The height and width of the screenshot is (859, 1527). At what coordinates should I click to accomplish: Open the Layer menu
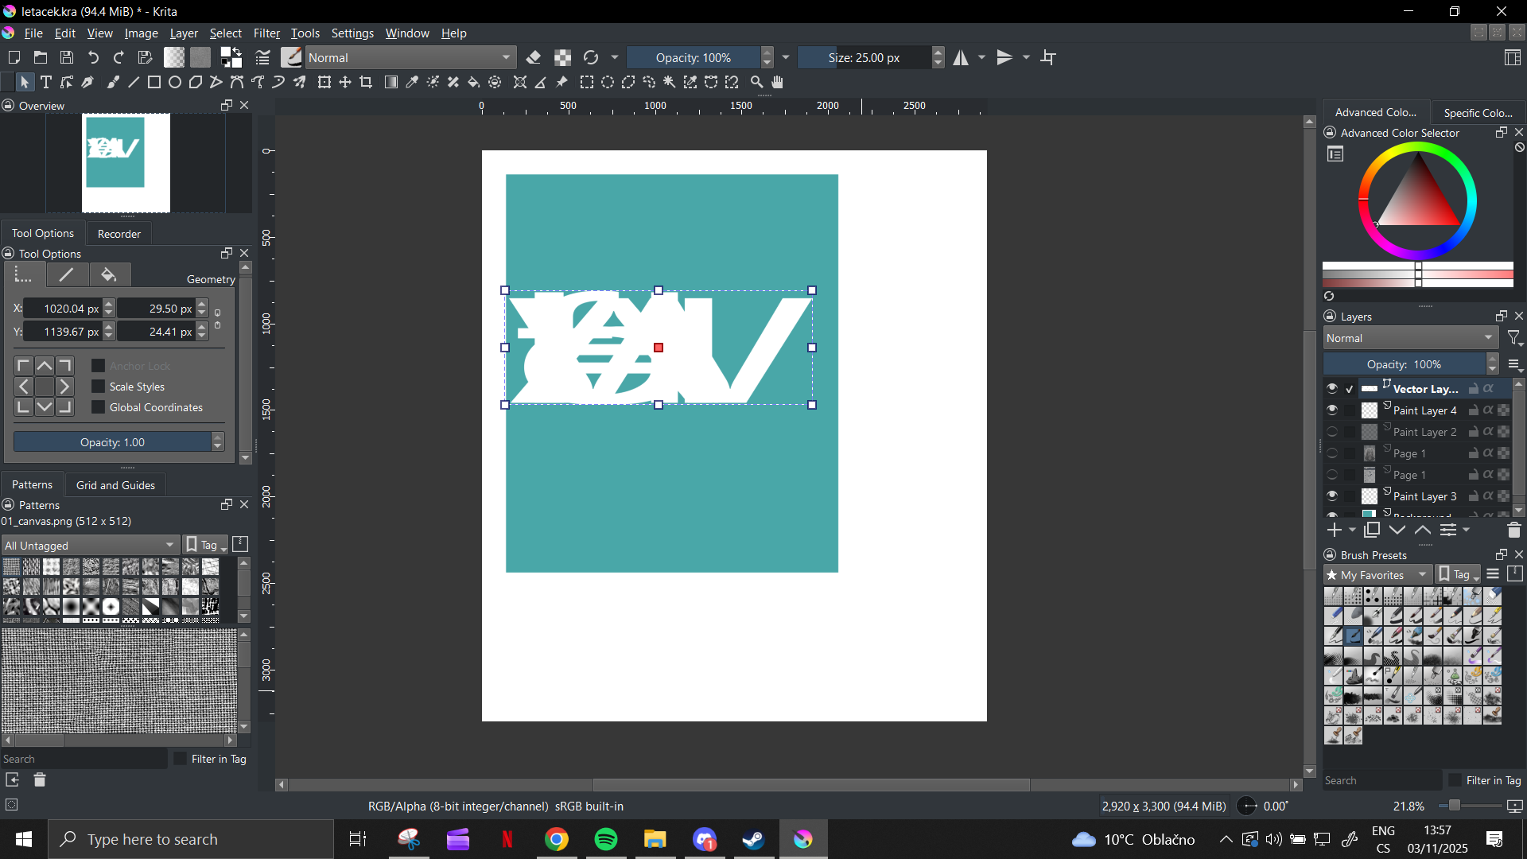[x=184, y=33]
